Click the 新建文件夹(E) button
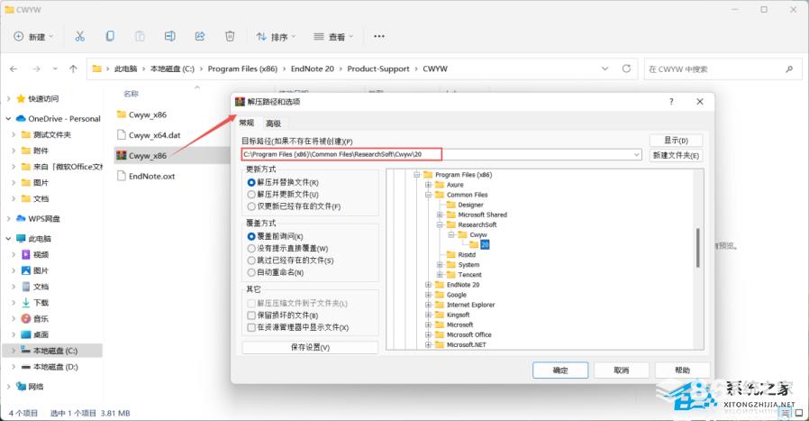Image resolution: width=809 pixels, height=421 pixels. pos(676,155)
